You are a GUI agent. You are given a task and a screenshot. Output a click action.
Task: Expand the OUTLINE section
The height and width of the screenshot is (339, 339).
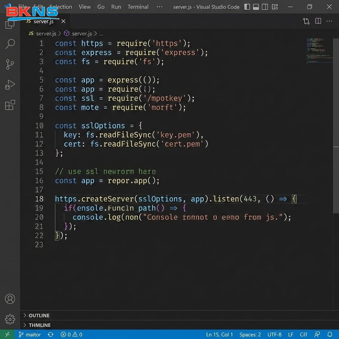(x=39, y=315)
